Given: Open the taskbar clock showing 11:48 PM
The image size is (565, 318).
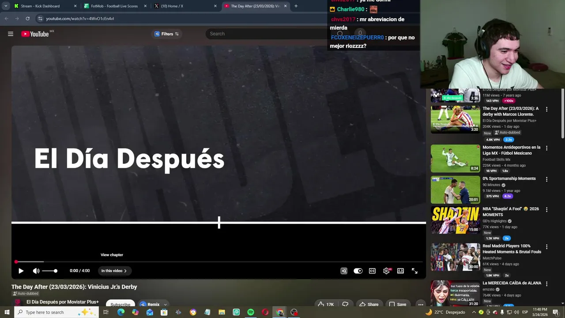Looking at the screenshot, I should [x=539, y=312].
